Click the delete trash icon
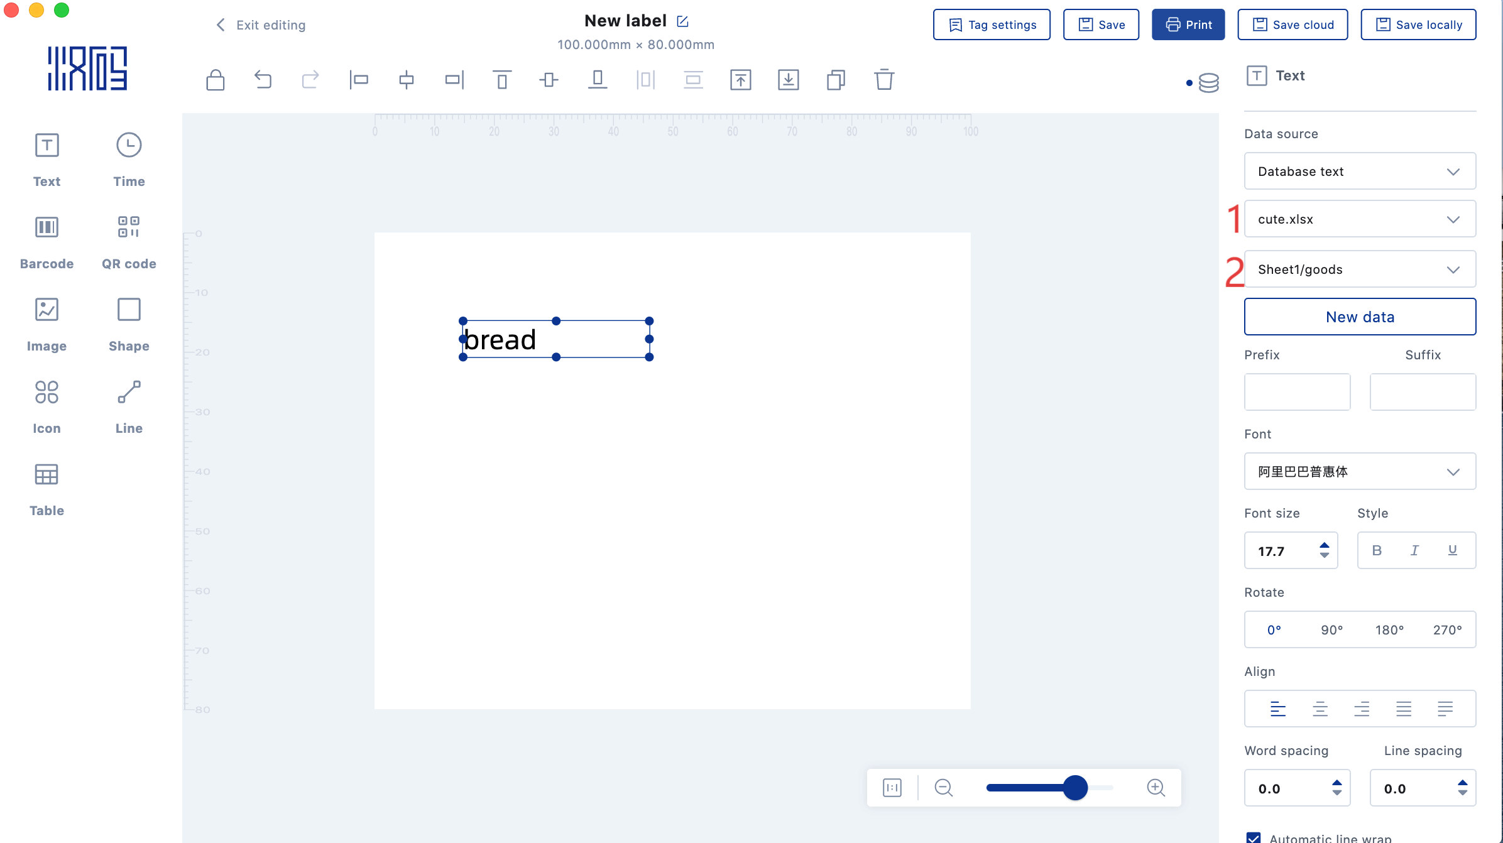 [x=883, y=80]
